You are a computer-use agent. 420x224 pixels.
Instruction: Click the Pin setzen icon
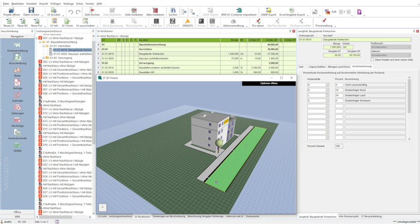tap(258, 21)
